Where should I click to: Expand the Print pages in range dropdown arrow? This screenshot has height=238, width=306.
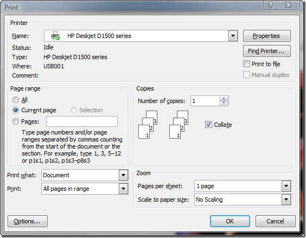coord(123,189)
